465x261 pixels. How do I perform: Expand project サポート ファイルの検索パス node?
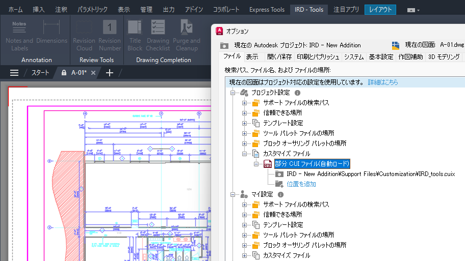click(x=244, y=103)
